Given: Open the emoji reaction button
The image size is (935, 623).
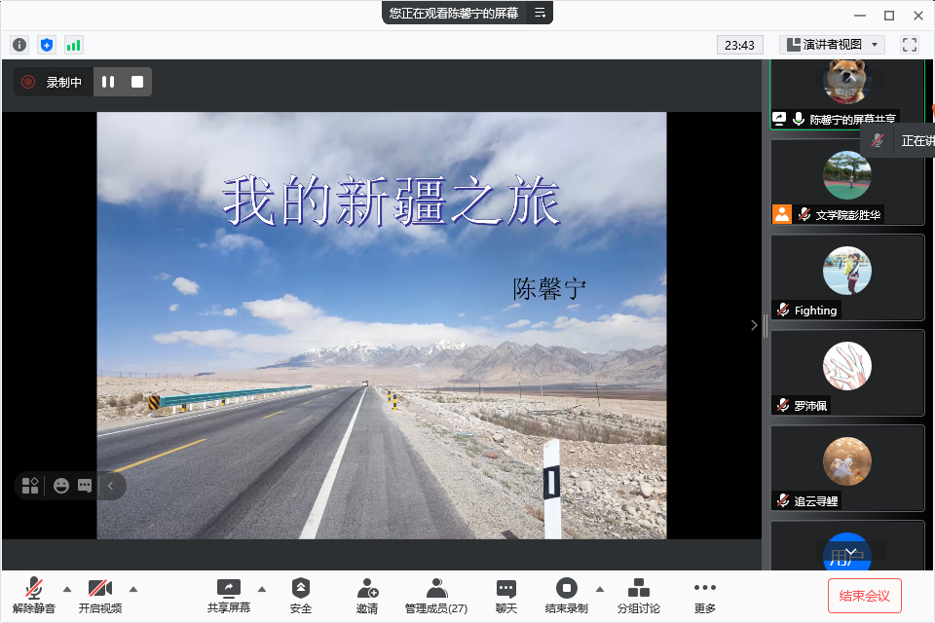Looking at the screenshot, I should coord(61,486).
